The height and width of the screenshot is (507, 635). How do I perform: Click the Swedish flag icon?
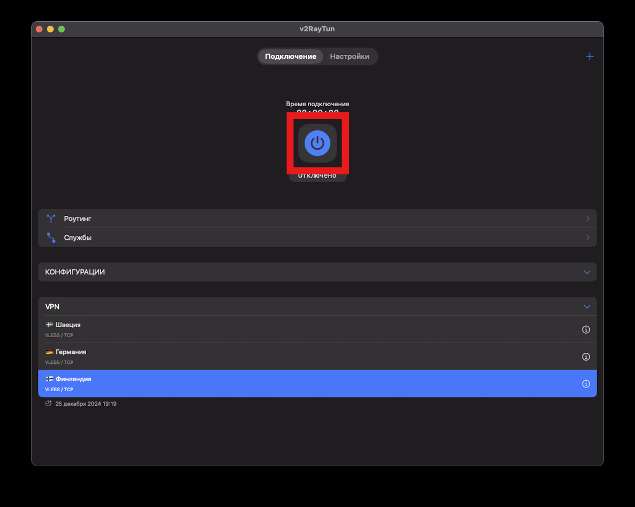pos(49,325)
